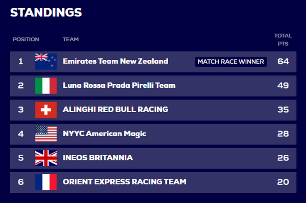Open NYYC American Magic team name

pyautogui.click(x=104, y=134)
